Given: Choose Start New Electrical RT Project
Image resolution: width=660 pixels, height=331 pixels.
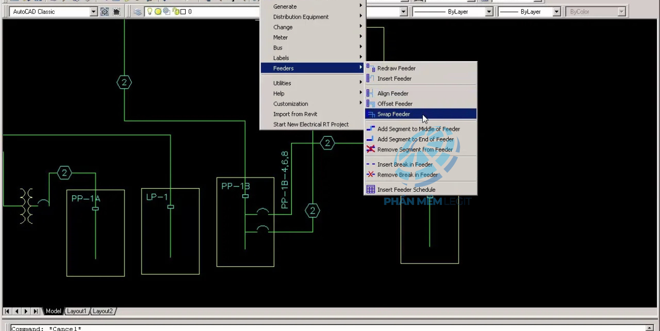Looking at the screenshot, I should click(313, 124).
